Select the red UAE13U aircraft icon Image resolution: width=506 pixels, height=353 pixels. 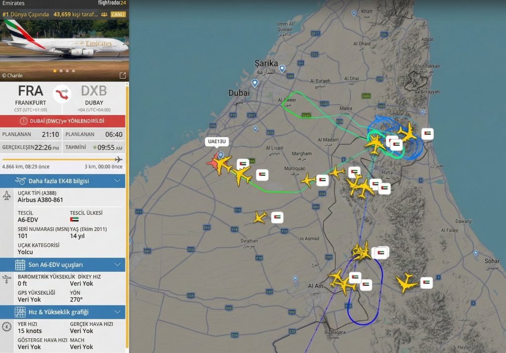pyautogui.click(x=213, y=162)
